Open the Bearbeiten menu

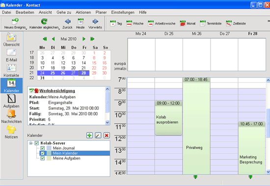pos(25,12)
